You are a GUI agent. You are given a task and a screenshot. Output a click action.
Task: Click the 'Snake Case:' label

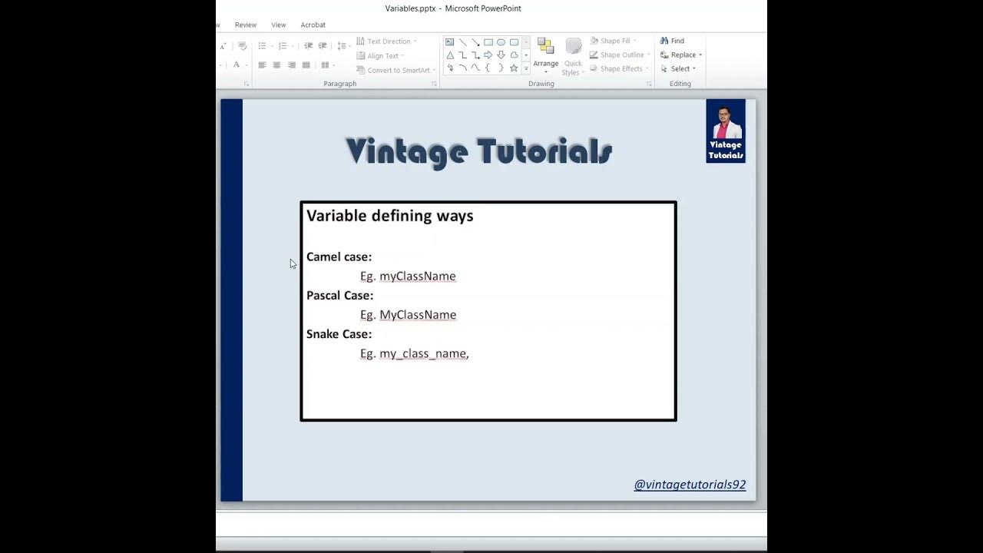pyautogui.click(x=339, y=334)
